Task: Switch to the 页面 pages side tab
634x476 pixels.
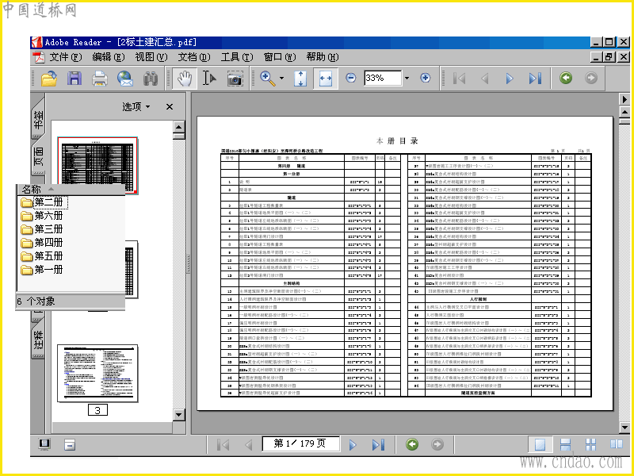Action: (x=38, y=157)
